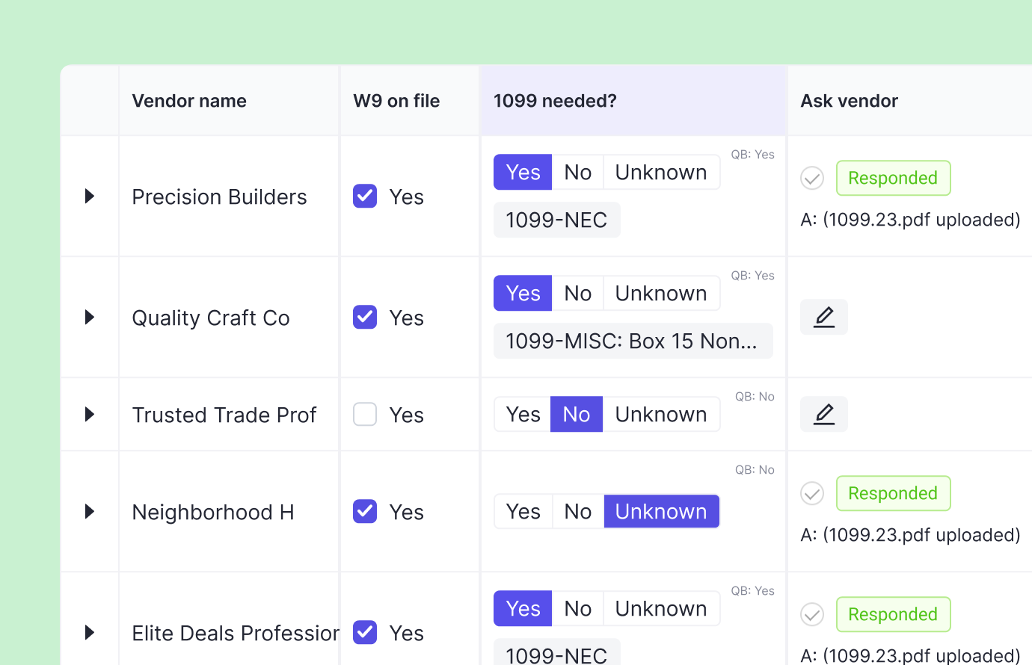
Task: Expand Neighborhood H row details
Action: [x=89, y=511]
